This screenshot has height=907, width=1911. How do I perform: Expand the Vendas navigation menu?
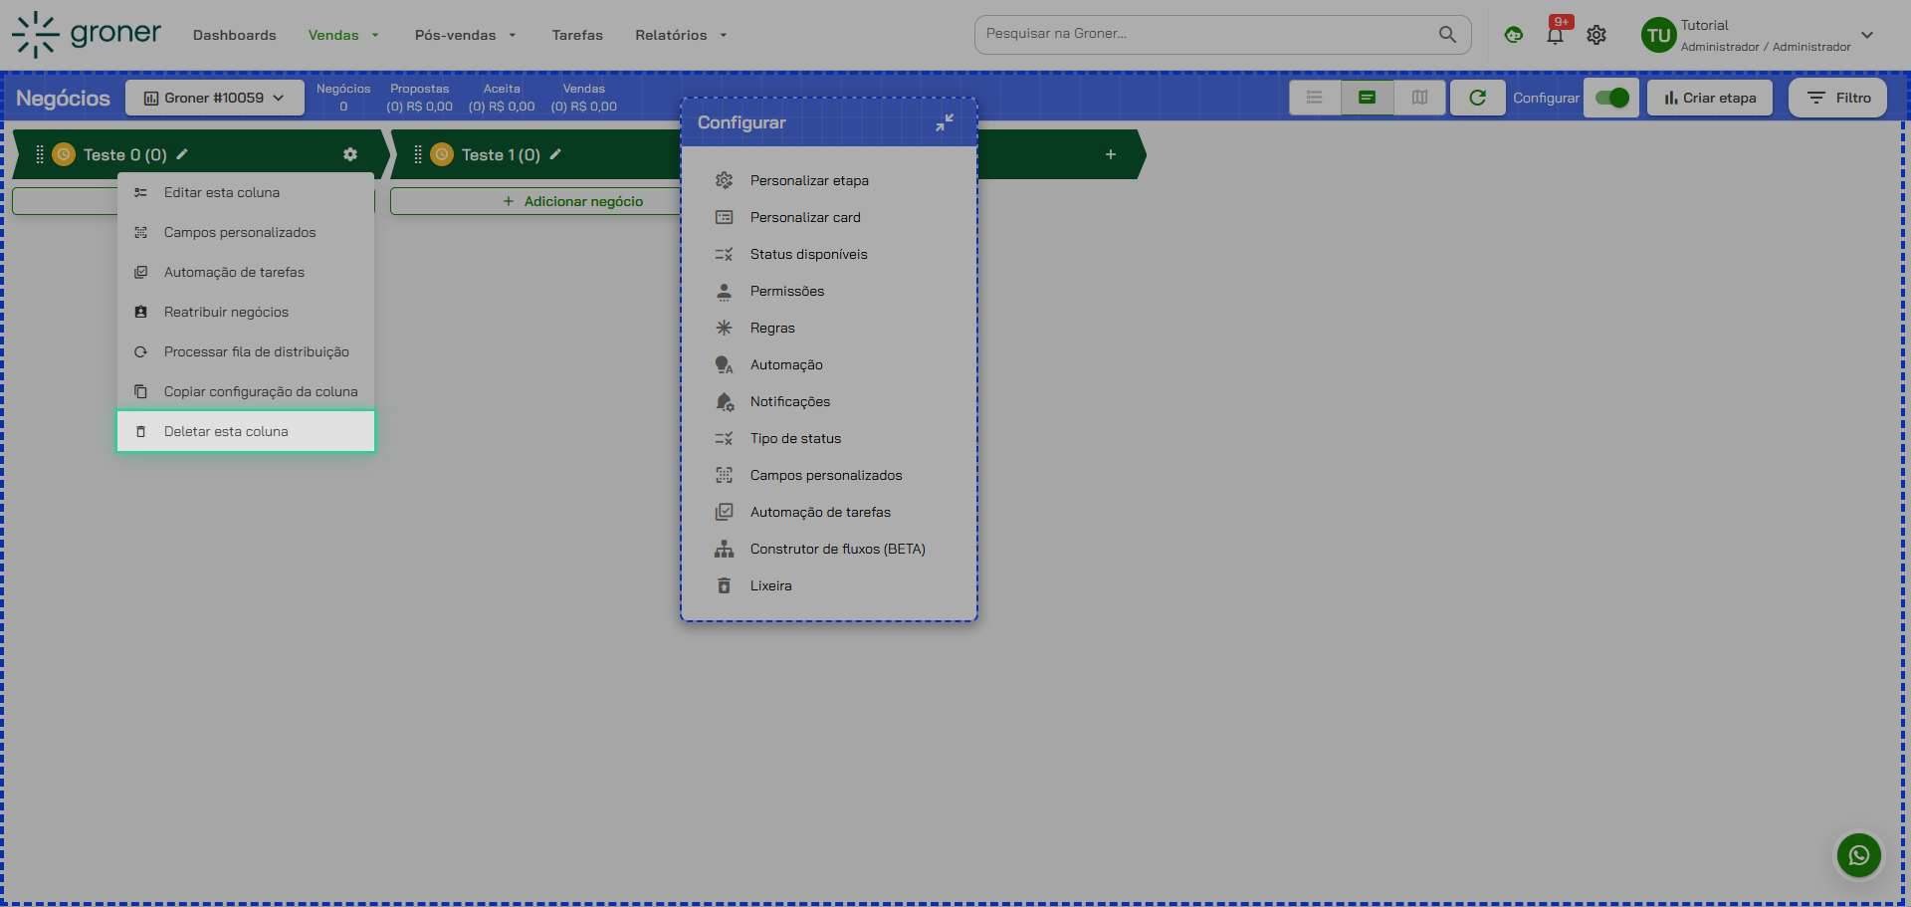point(343,35)
